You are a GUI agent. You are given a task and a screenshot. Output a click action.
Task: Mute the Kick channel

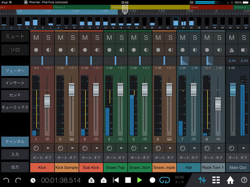[x=36, y=37]
